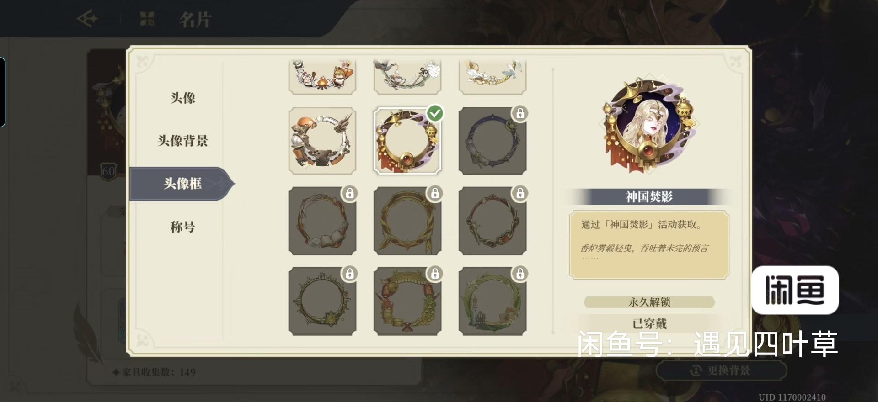Click the locked sun compass frame
Viewport: 878px width, 402px height.
click(322, 301)
